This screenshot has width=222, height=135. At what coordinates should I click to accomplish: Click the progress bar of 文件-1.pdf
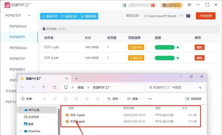(x=165, y=47)
